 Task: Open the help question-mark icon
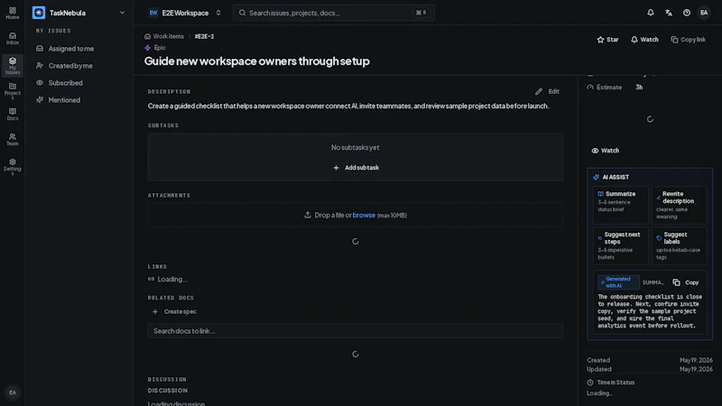(687, 13)
